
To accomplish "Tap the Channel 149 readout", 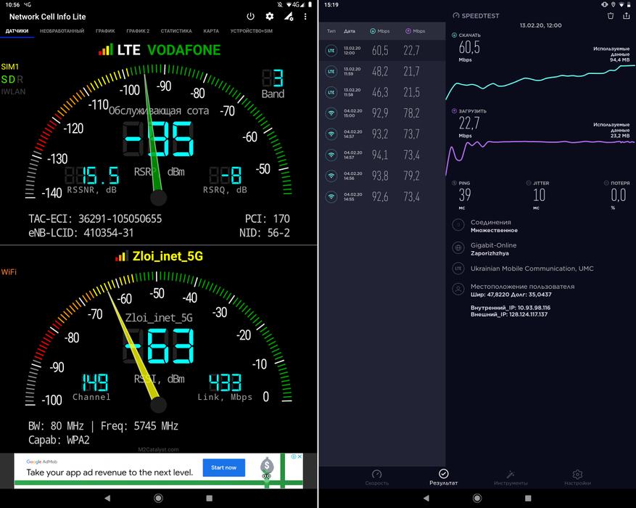I will (x=92, y=388).
